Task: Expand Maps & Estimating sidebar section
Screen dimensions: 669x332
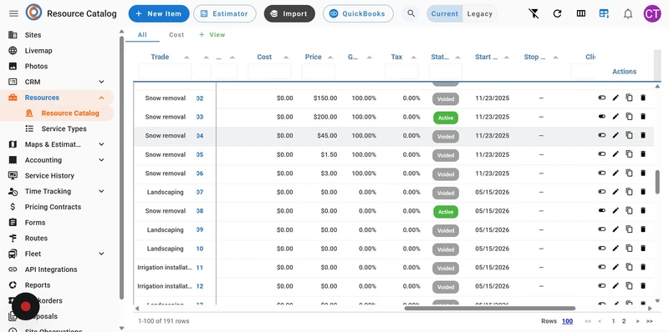Action: (x=101, y=144)
